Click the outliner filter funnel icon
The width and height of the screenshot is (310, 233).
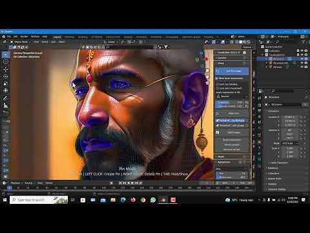point(304,42)
